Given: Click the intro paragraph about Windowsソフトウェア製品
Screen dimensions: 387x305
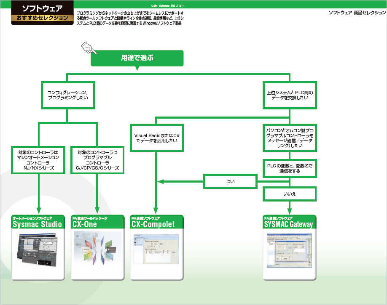Looking at the screenshot, I should click(130, 18).
